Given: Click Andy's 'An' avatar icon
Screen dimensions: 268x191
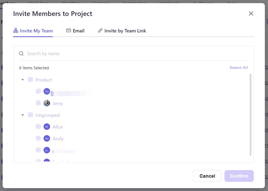Looking at the screenshot, I should tap(47, 138).
